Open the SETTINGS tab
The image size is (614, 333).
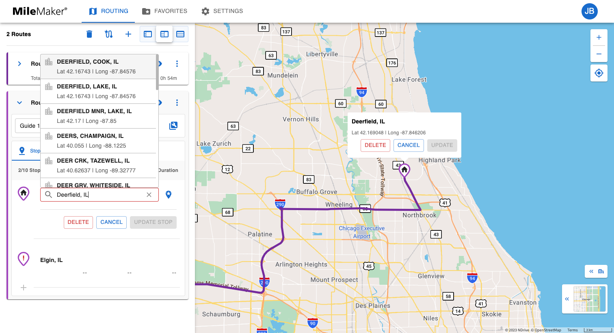coord(222,11)
